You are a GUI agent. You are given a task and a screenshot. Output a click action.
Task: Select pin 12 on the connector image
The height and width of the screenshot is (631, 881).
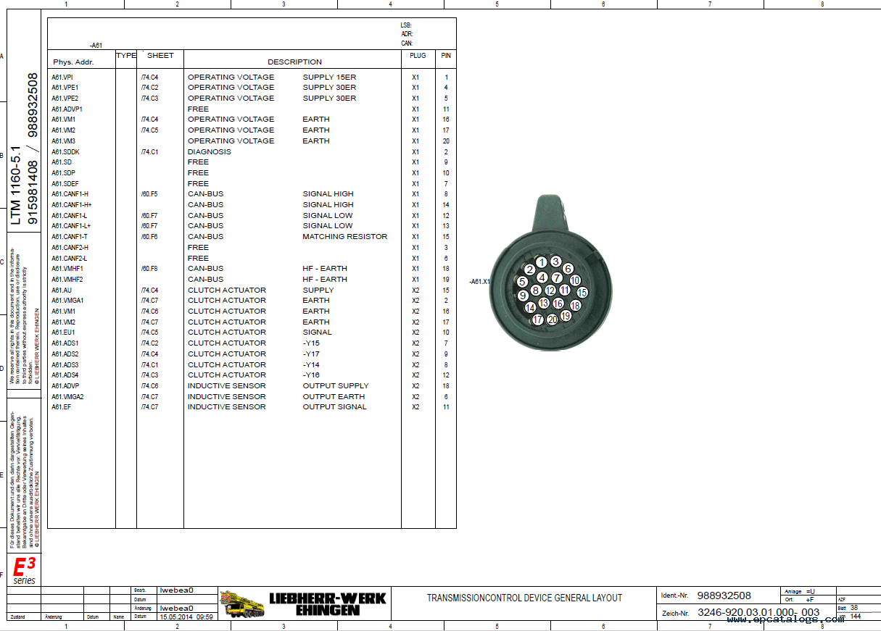pos(550,291)
